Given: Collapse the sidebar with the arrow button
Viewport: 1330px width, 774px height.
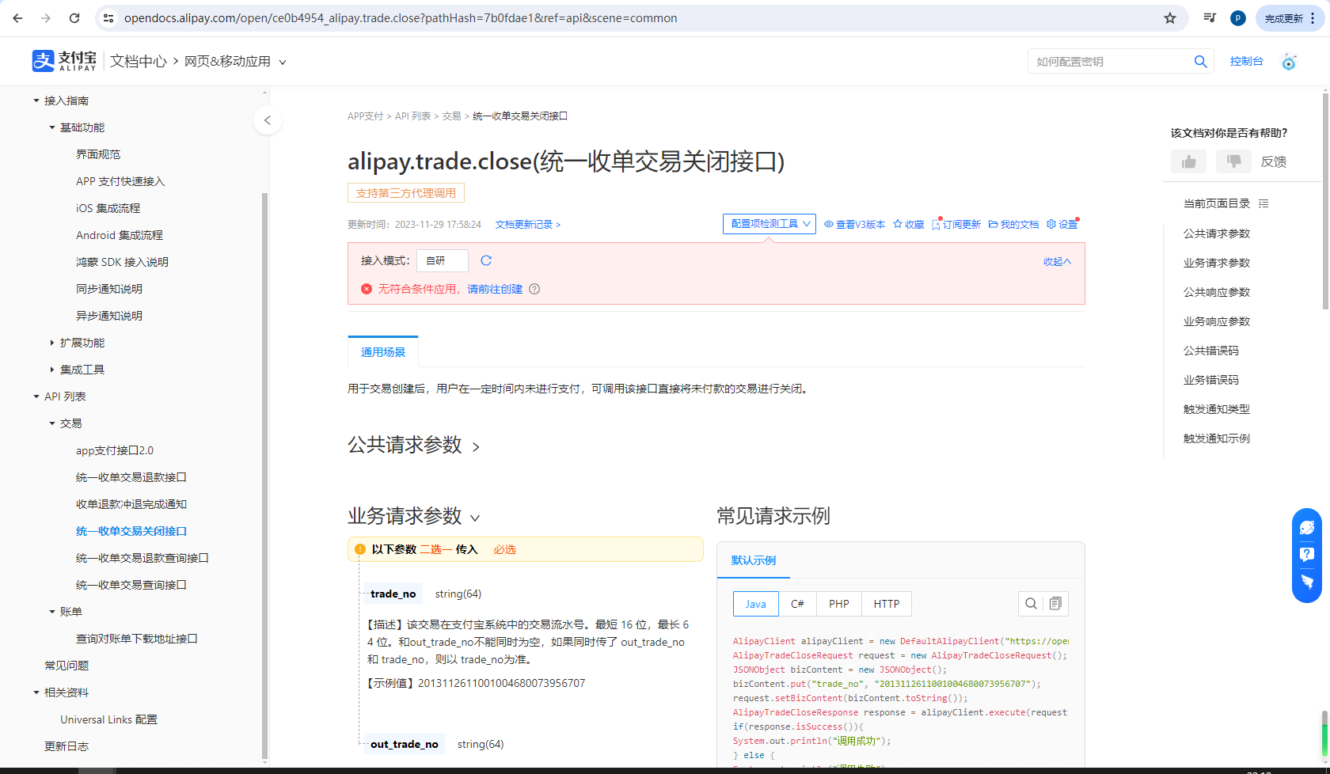Looking at the screenshot, I should [x=268, y=120].
